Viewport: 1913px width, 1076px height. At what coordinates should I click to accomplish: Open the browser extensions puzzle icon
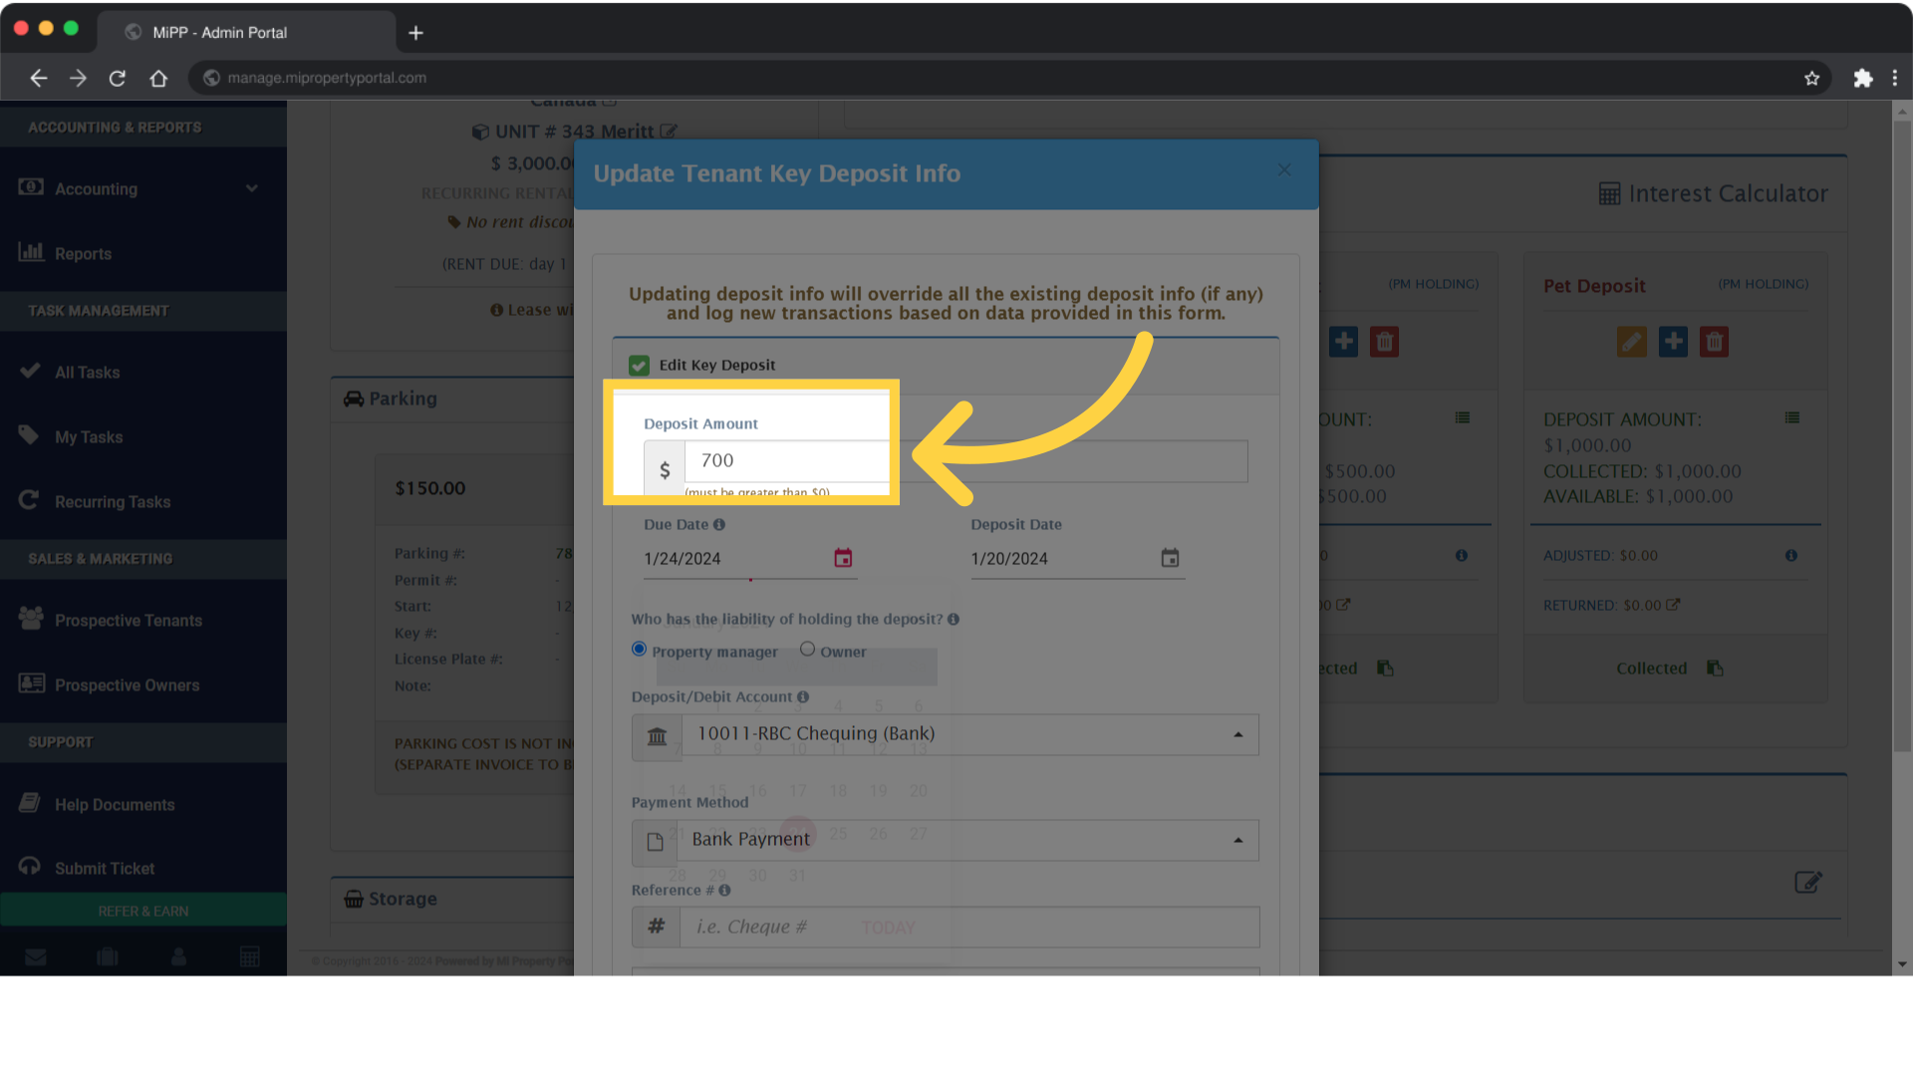pos(1862,78)
